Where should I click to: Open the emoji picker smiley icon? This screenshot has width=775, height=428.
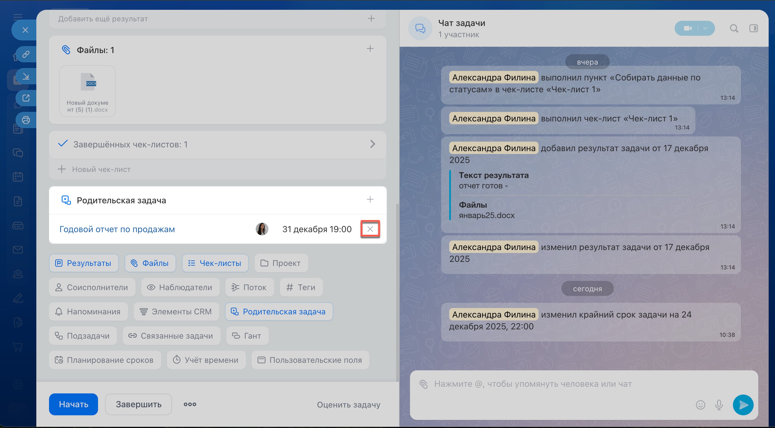click(700, 405)
